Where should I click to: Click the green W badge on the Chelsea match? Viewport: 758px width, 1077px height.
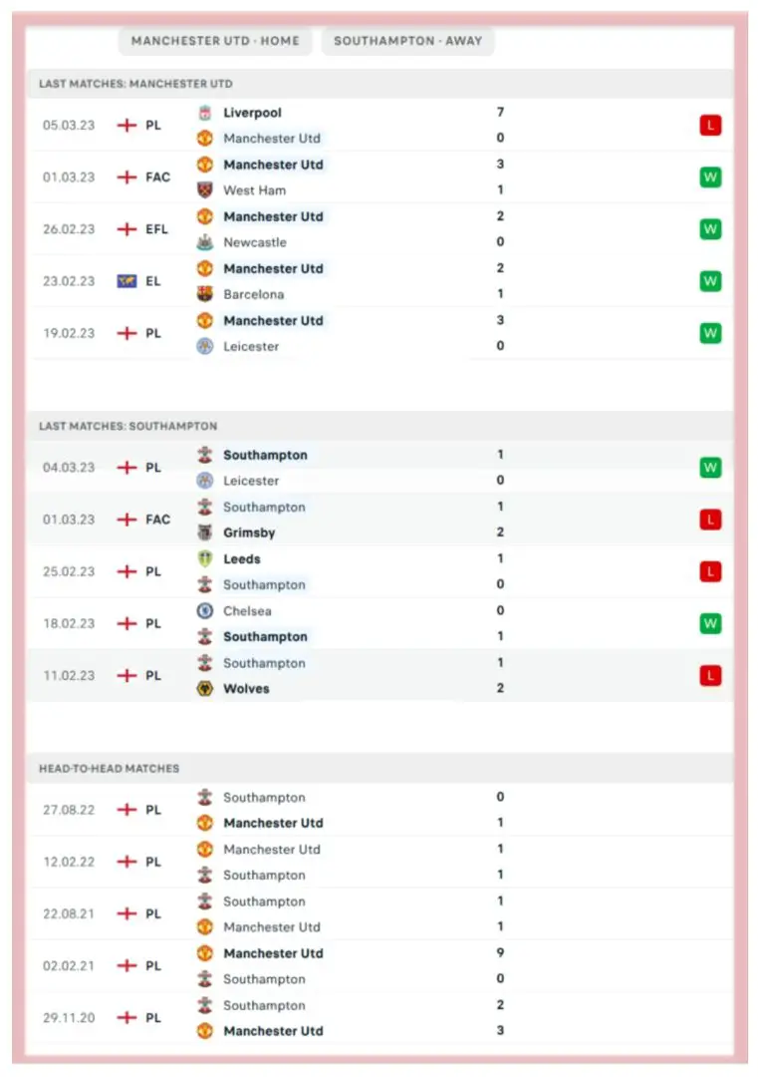click(710, 623)
